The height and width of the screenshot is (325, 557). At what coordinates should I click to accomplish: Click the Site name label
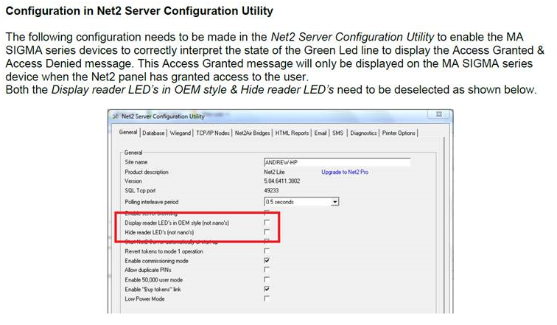click(136, 162)
